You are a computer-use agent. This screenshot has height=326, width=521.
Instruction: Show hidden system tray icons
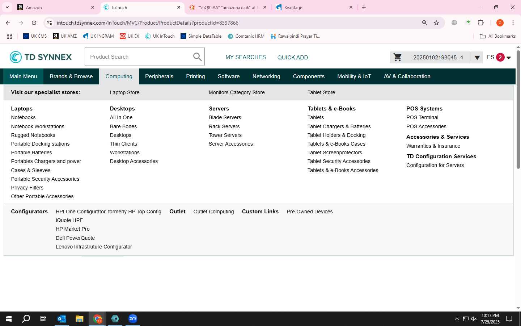(x=457, y=319)
